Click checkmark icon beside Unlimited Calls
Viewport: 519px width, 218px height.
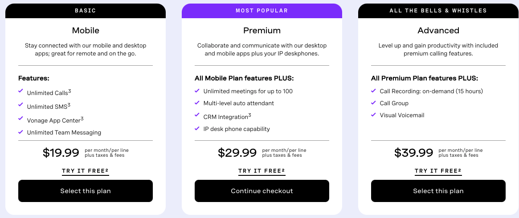(20, 91)
